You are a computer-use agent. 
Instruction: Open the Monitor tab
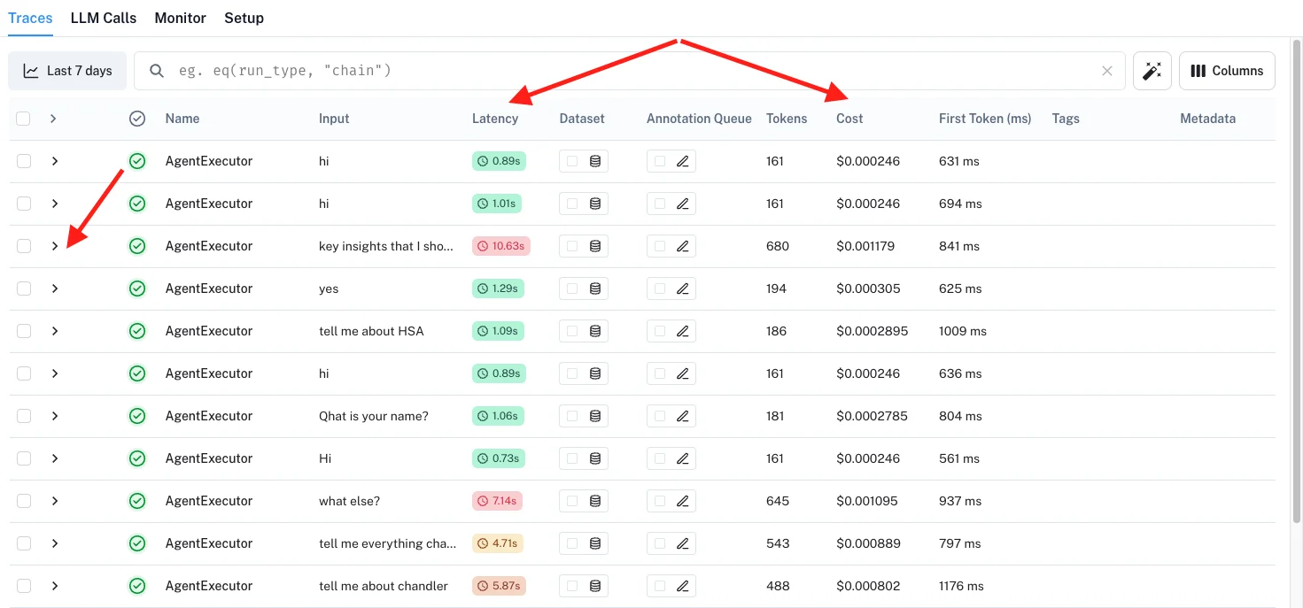pos(180,18)
